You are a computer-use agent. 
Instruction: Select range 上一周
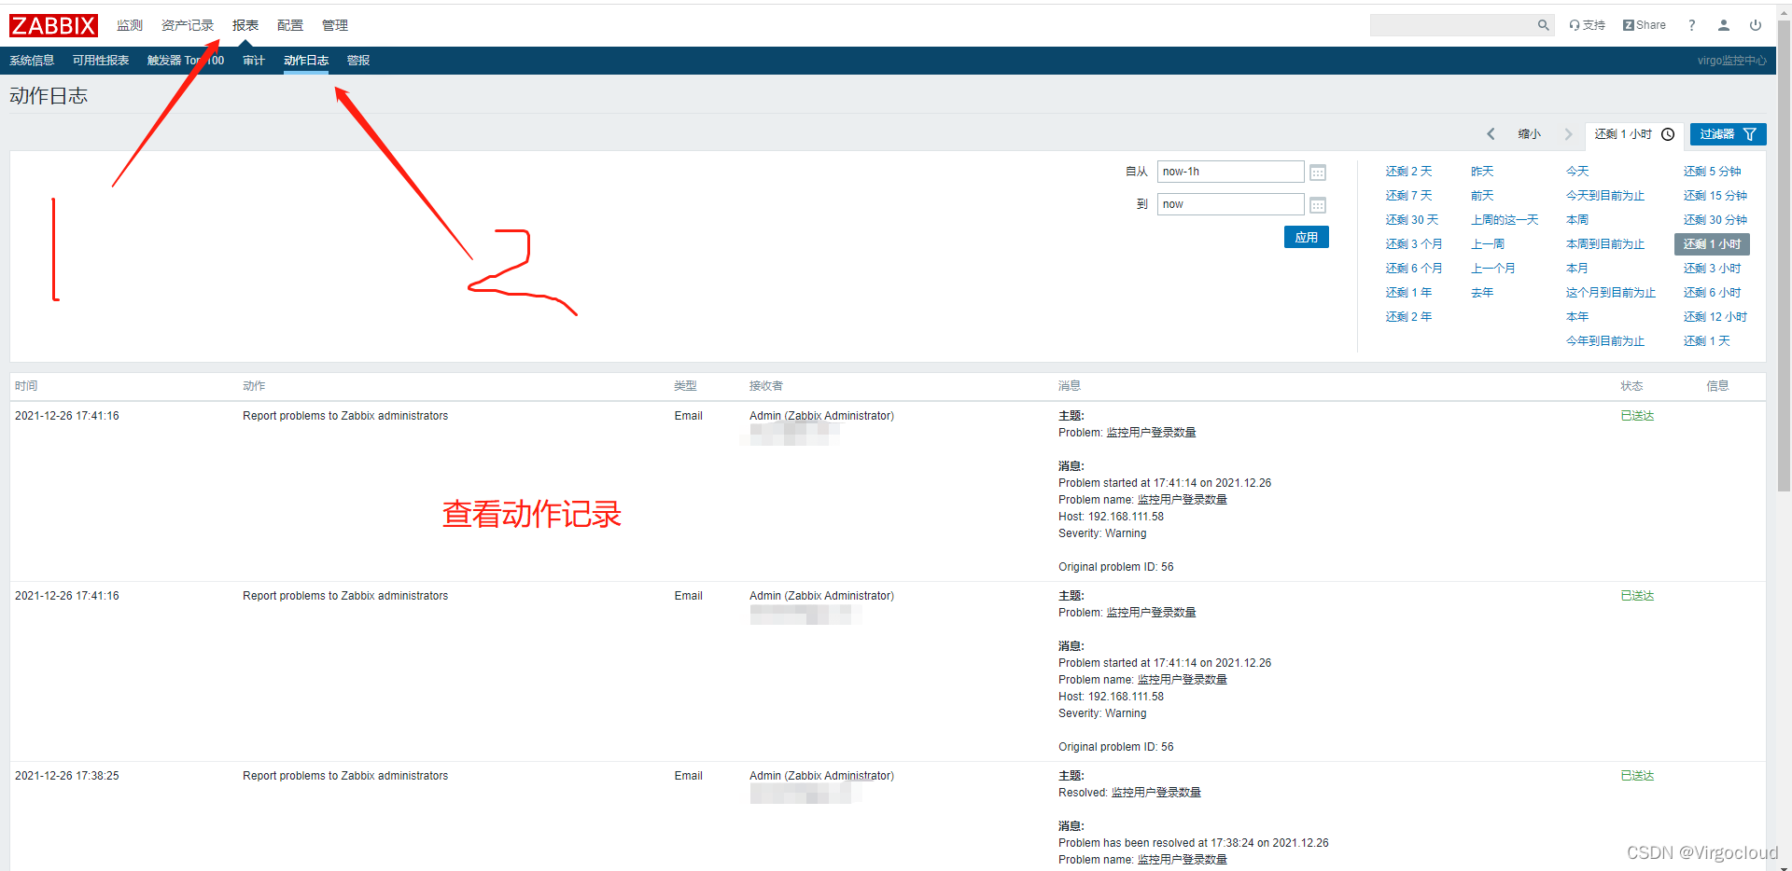(1488, 244)
